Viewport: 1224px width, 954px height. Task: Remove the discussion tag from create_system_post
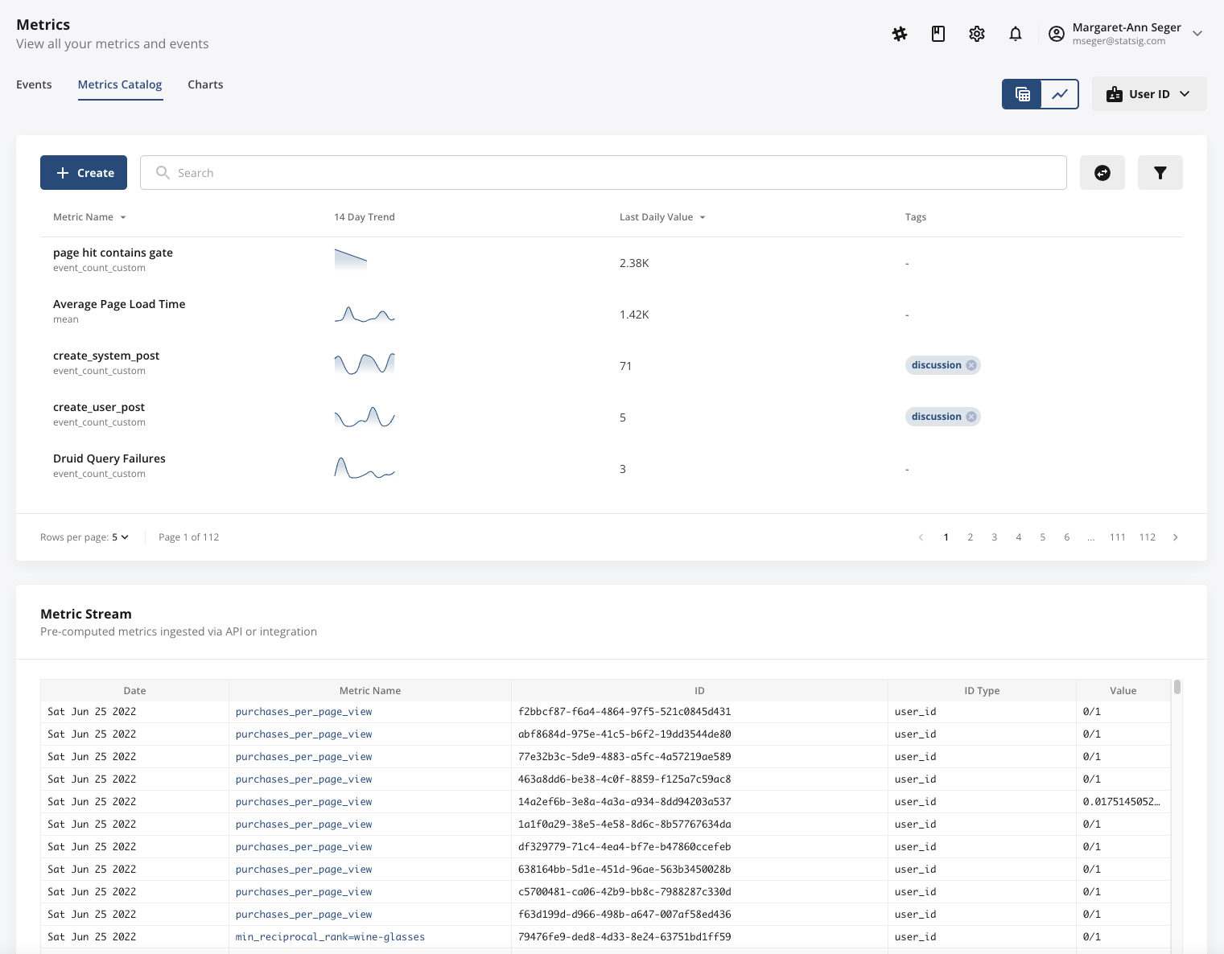971,364
